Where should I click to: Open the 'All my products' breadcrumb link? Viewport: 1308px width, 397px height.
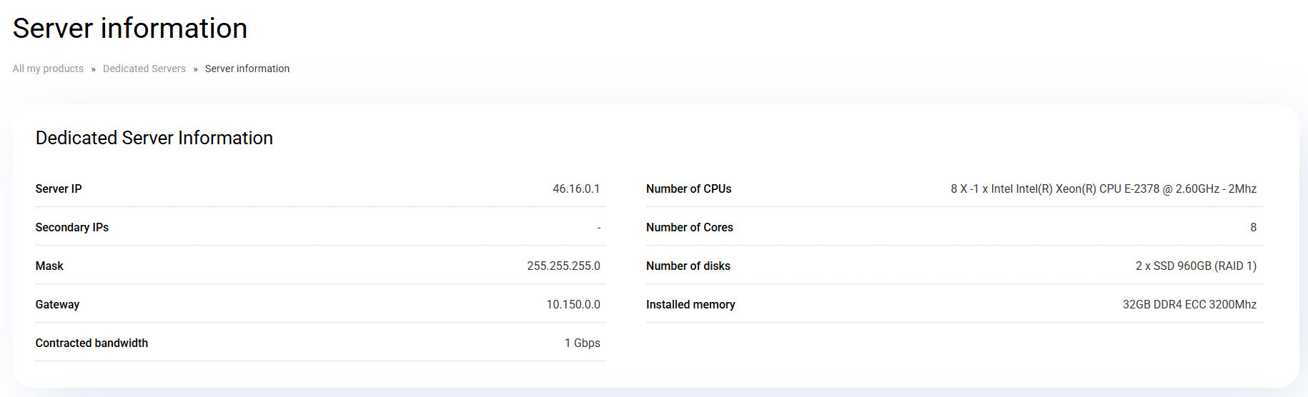48,69
